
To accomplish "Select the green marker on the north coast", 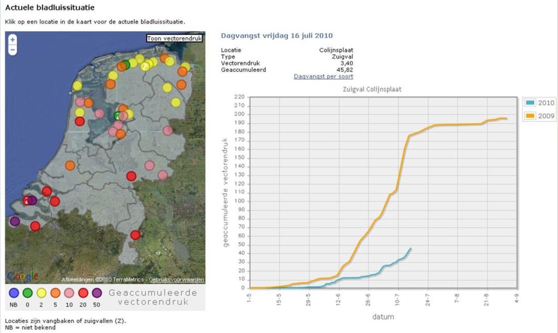I will pyautogui.click(x=126, y=65).
